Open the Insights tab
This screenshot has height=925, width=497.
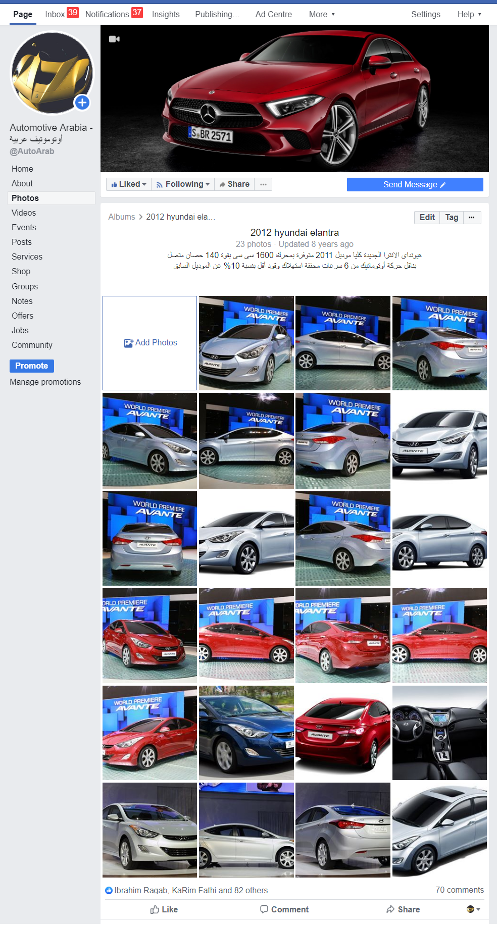tap(166, 14)
